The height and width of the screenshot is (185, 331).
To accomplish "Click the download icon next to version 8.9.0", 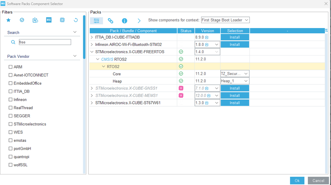I will click(x=207, y=37).
